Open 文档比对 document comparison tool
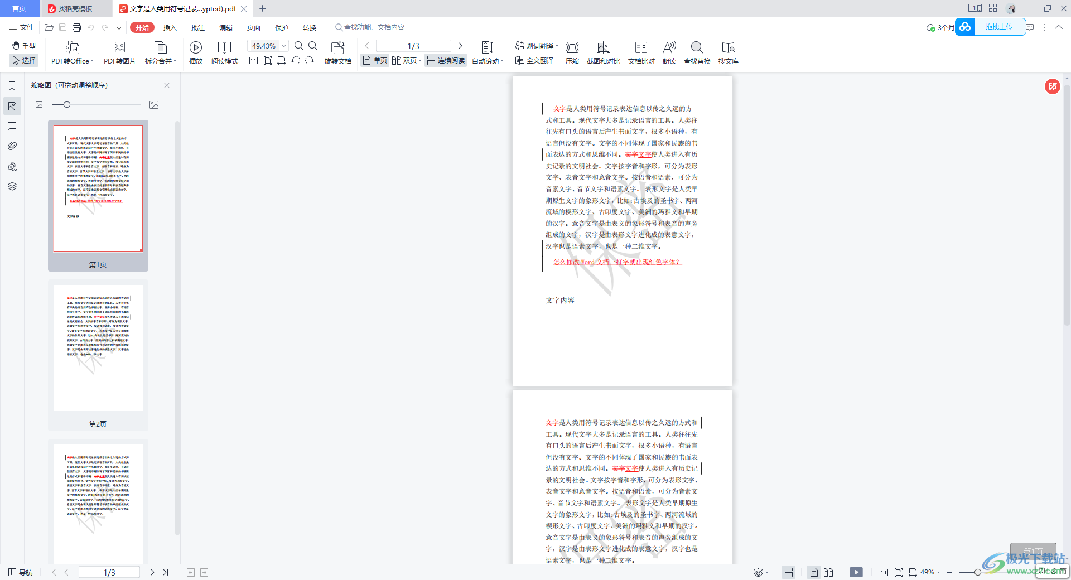The width and height of the screenshot is (1071, 580). [641, 54]
